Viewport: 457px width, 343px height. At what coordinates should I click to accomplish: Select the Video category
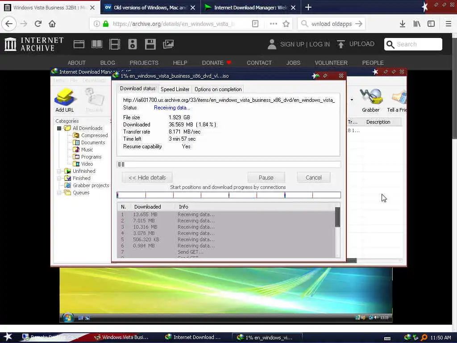(87, 164)
